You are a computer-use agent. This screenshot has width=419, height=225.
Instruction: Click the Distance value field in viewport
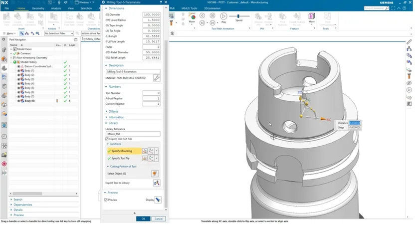coord(355,123)
